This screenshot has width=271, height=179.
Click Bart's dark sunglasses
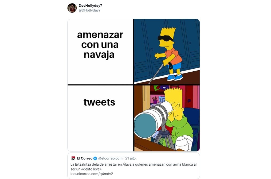[165, 38]
